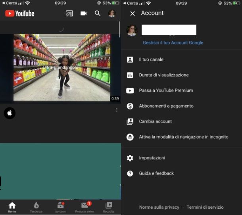Open Impostazioni
The height and width of the screenshot is (215, 242).
pos(182,158)
